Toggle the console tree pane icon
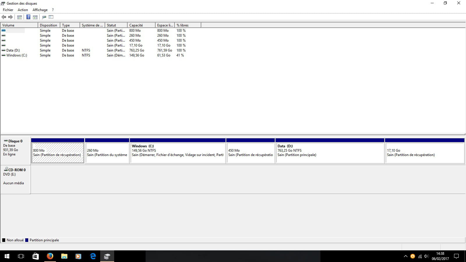Image resolution: width=466 pixels, height=262 pixels. tap(20, 17)
